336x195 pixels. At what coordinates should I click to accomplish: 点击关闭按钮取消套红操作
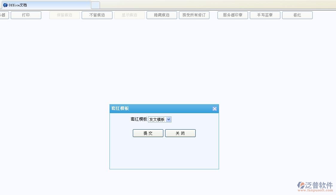(180, 133)
